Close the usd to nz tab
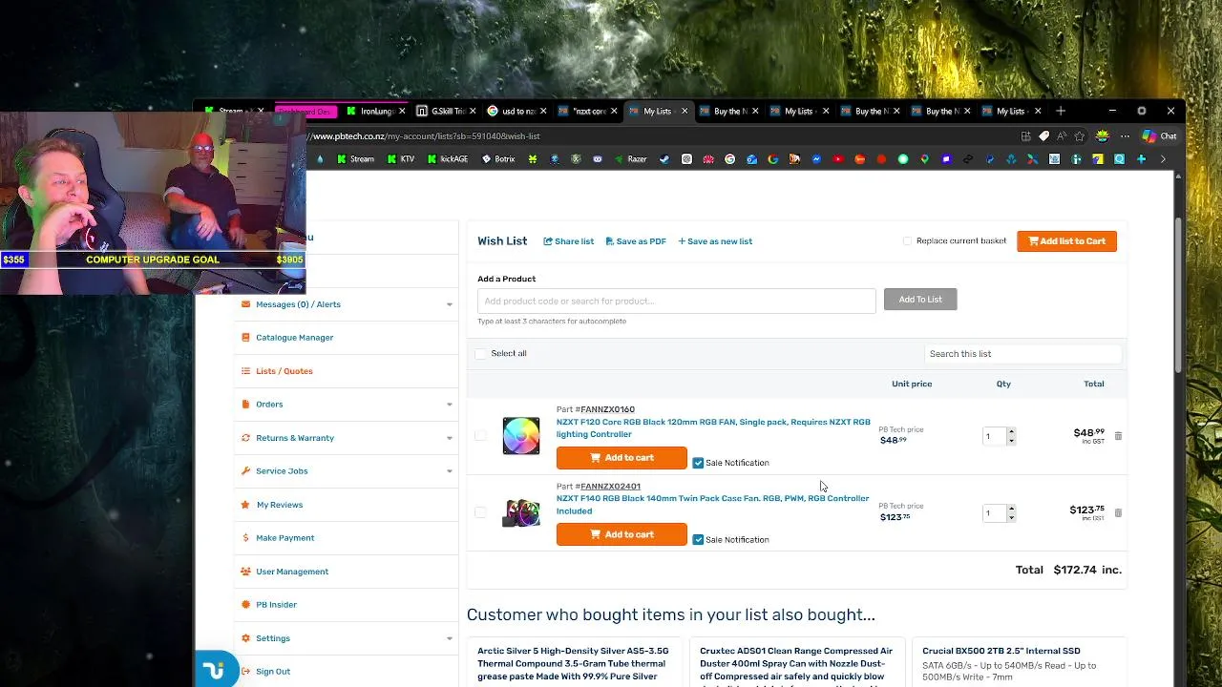This screenshot has height=687, width=1222. click(x=543, y=112)
